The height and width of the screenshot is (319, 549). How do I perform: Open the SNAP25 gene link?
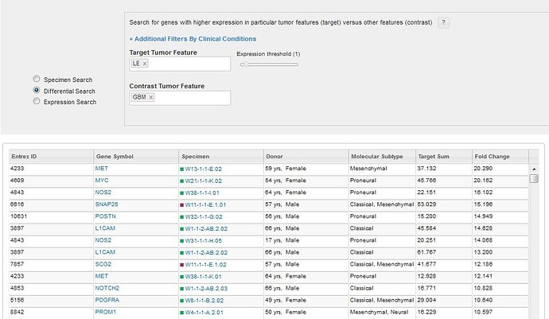107,204
